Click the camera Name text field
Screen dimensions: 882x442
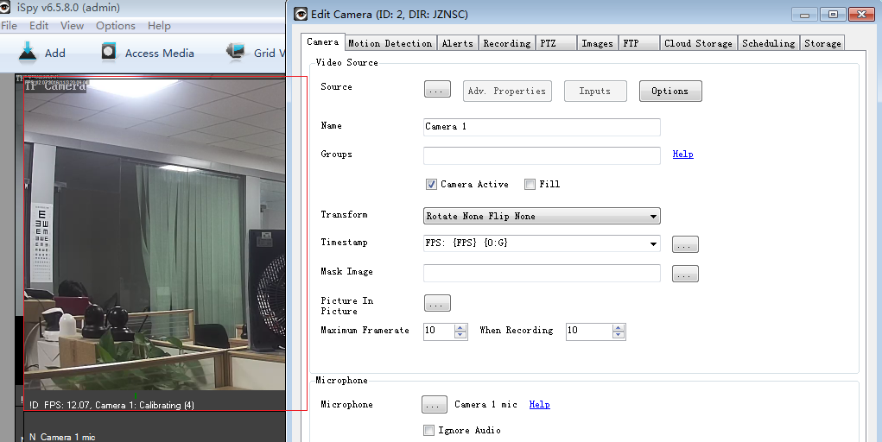(542, 127)
